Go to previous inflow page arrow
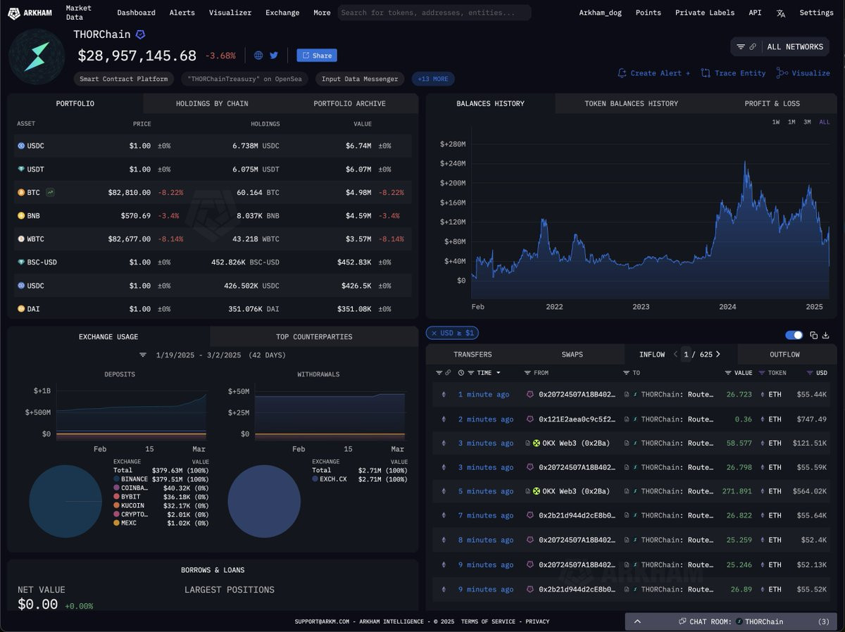Image resolution: width=845 pixels, height=632 pixels. pyautogui.click(x=675, y=354)
